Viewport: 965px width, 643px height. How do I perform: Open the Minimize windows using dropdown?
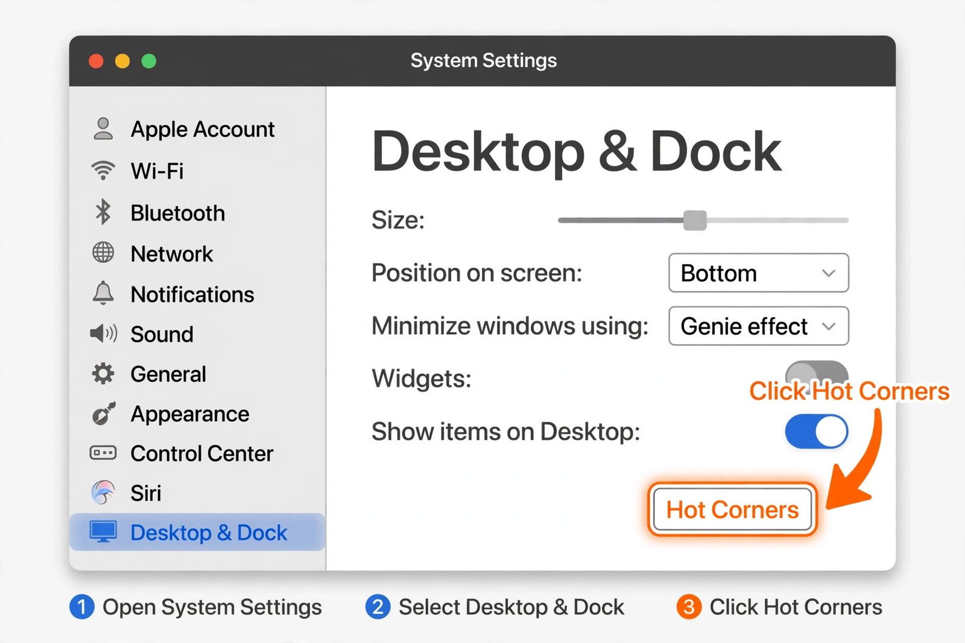coord(759,326)
